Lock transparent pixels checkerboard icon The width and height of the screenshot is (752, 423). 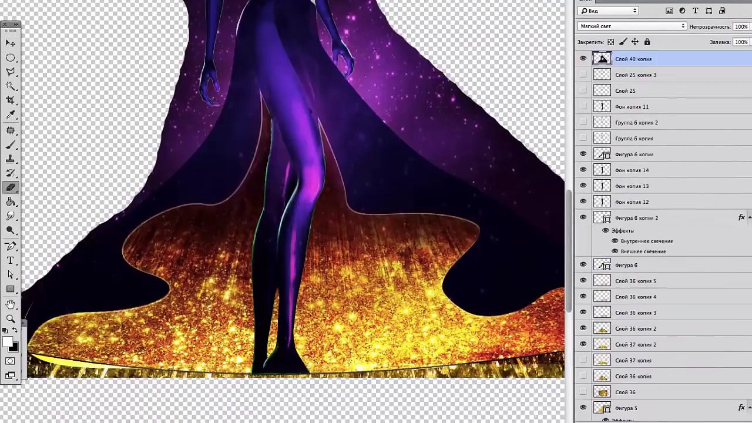610,42
